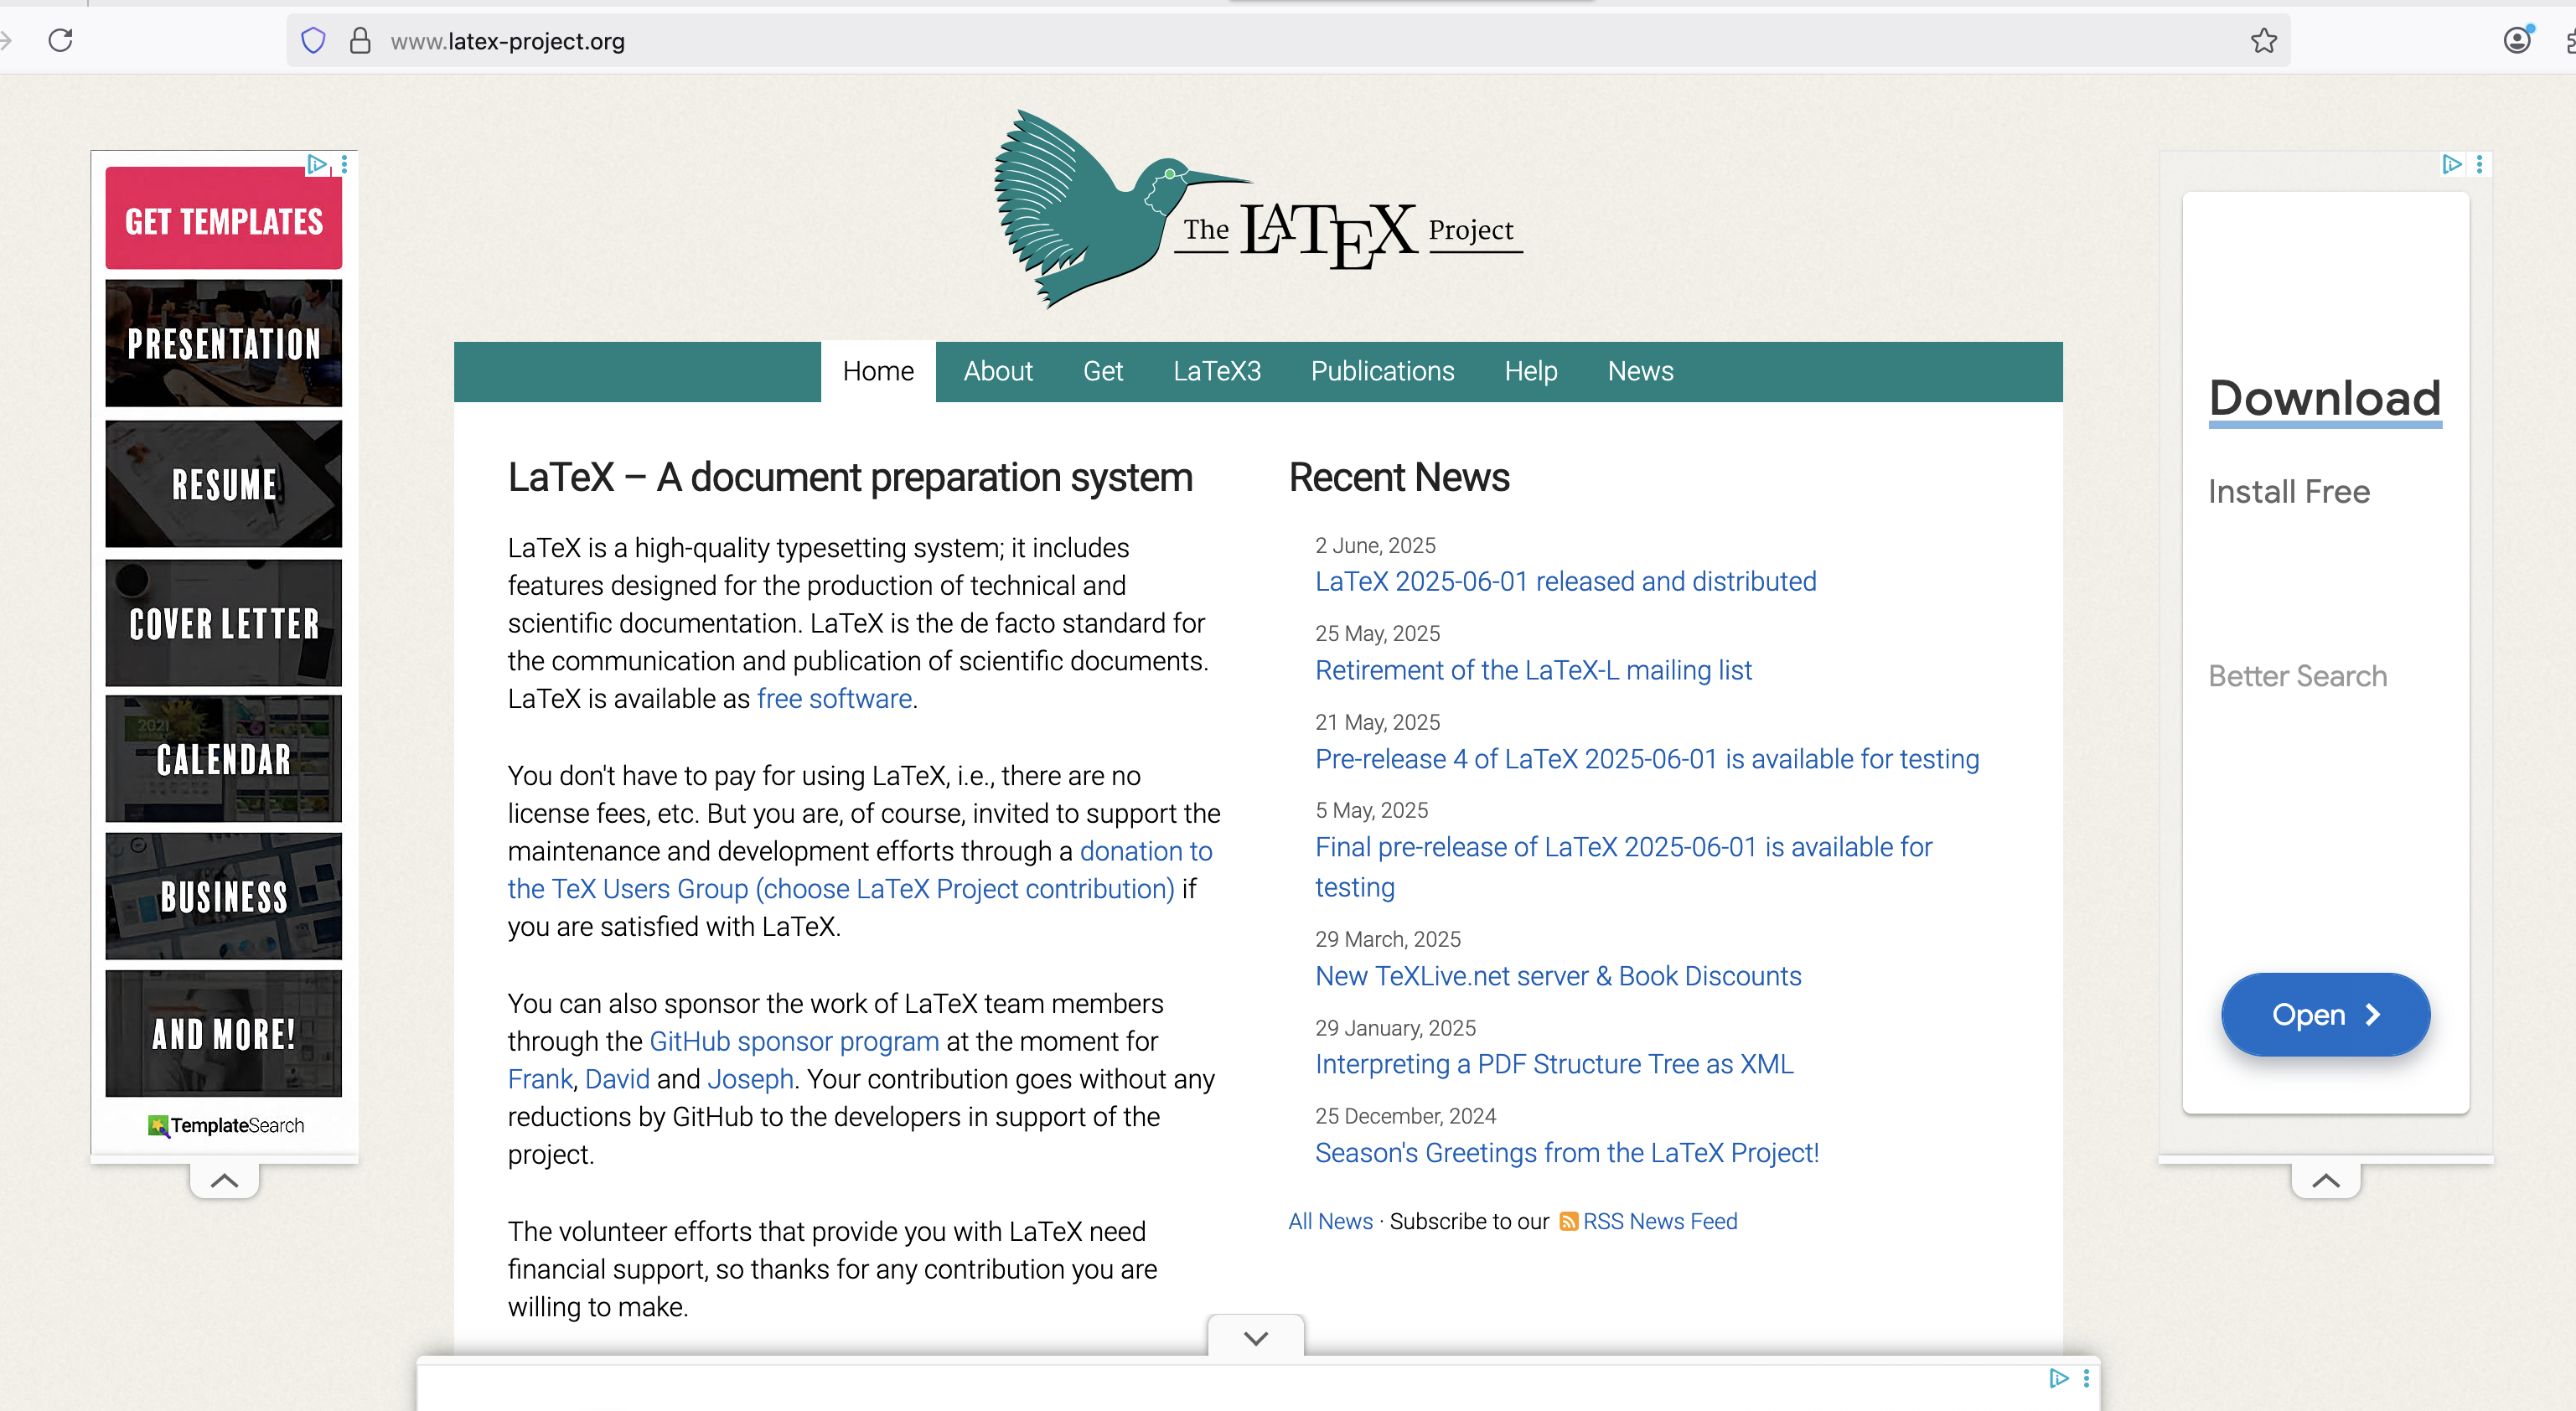This screenshot has width=2576, height=1411.
Task: Open ad options dots on left template ad
Action: click(344, 164)
